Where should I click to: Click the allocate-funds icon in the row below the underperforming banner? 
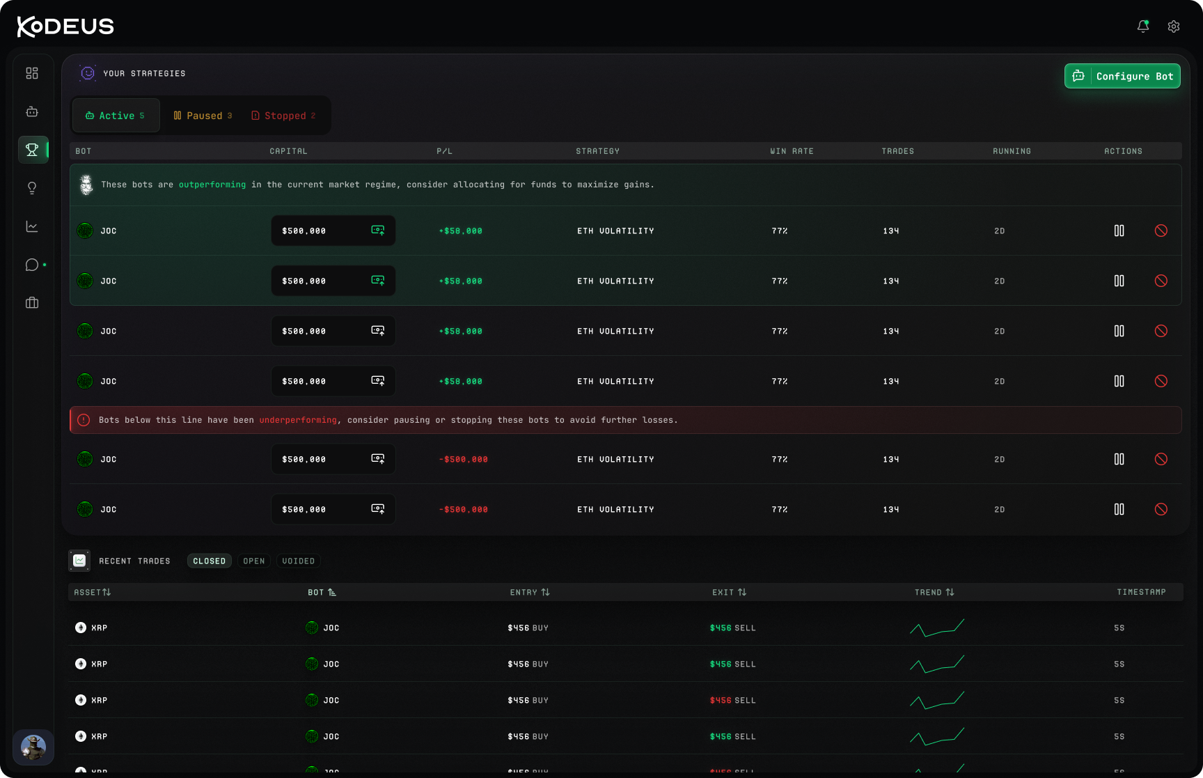point(378,459)
